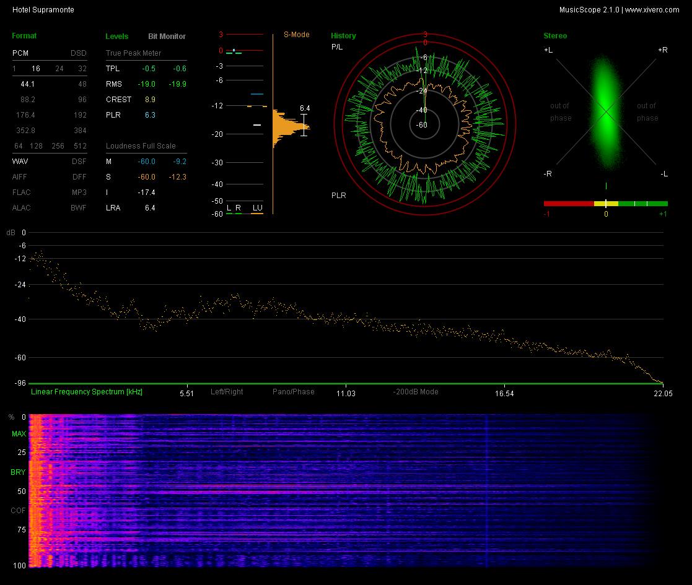Switch spectrum to Pano/Phase mode
This screenshot has width=692, height=585.
pyautogui.click(x=293, y=391)
